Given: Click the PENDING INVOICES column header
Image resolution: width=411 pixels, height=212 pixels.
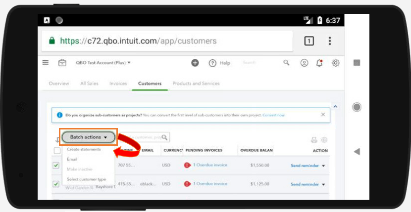Looking at the screenshot, I should click(x=204, y=151).
